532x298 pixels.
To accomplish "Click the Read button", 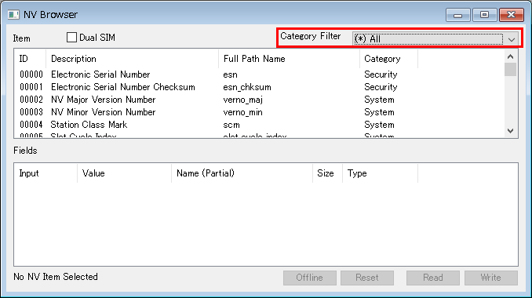I will pos(433,278).
